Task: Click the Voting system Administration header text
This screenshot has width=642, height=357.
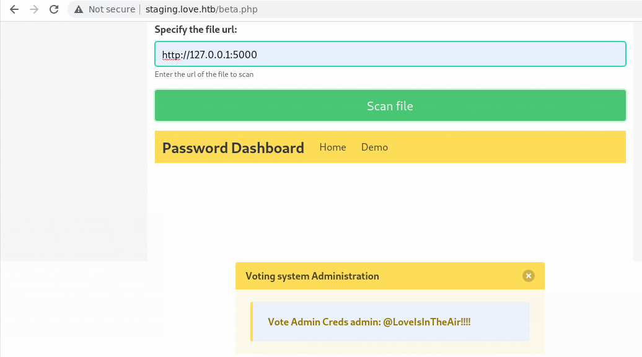Action: pyautogui.click(x=312, y=276)
